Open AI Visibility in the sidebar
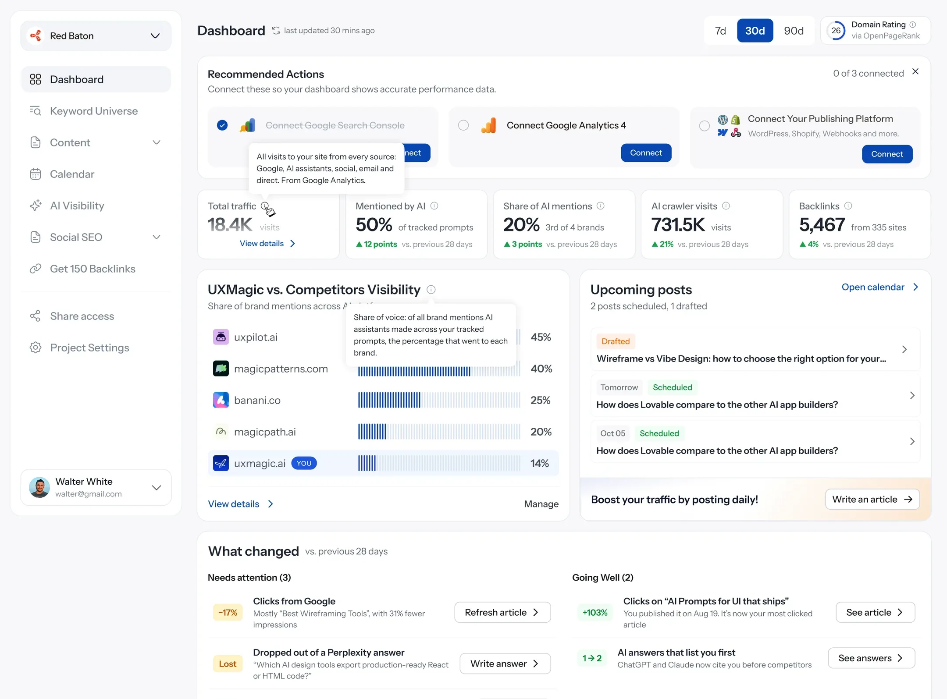Screen dimensions: 947x699 [x=96, y=206]
